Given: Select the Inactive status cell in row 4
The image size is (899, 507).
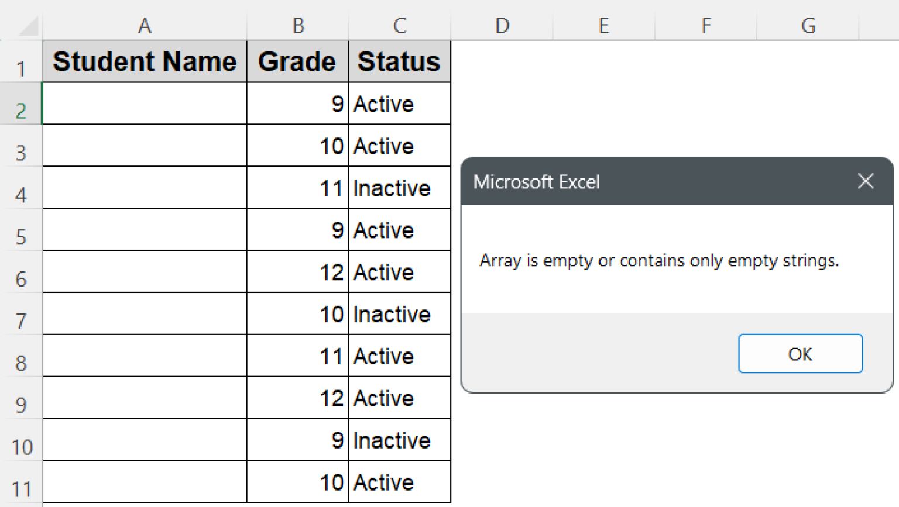Looking at the screenshot, I should point(399,188).
